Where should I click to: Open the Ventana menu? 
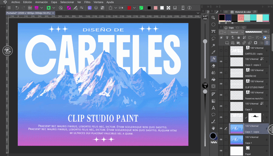pos(98,2)
